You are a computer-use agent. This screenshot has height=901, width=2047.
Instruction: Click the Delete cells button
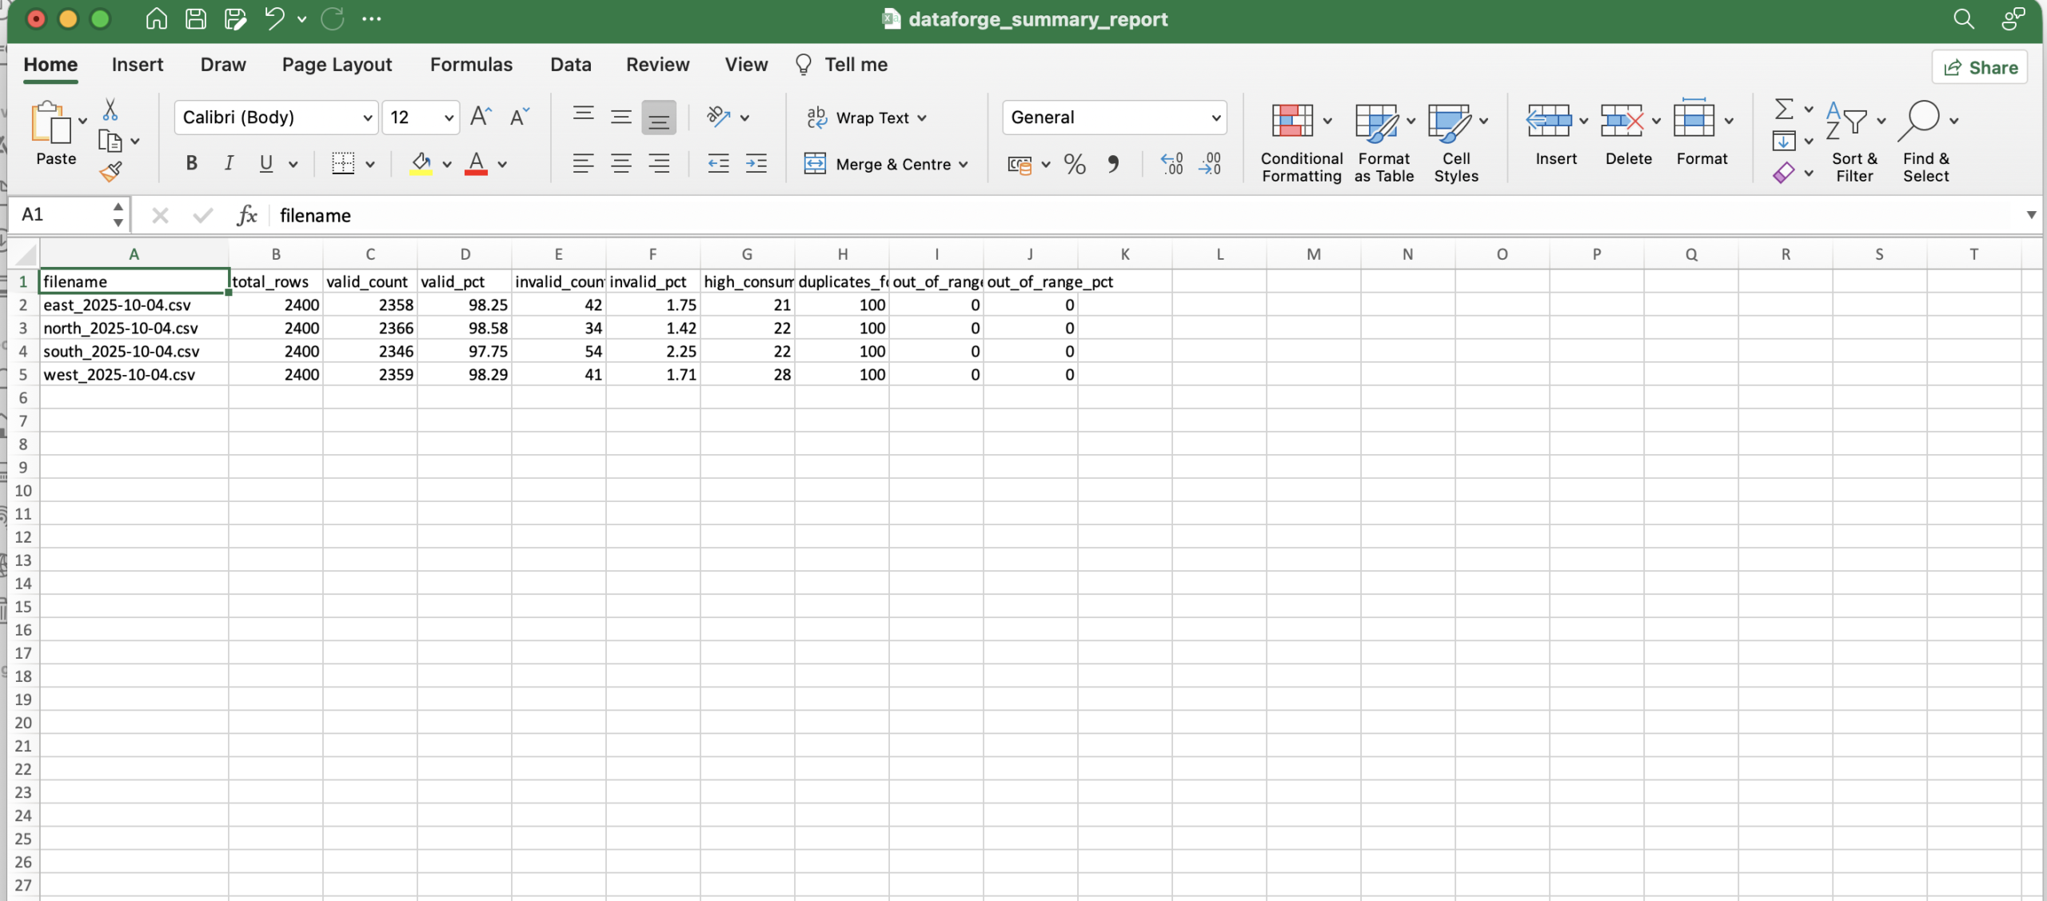pos(1628,134)
